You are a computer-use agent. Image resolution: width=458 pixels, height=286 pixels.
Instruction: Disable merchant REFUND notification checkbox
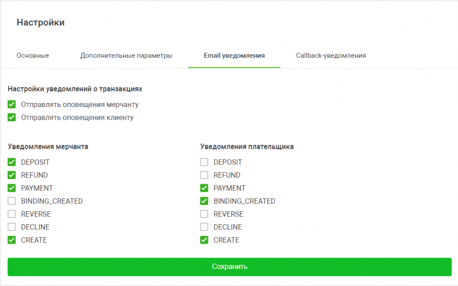click(11, 175)
